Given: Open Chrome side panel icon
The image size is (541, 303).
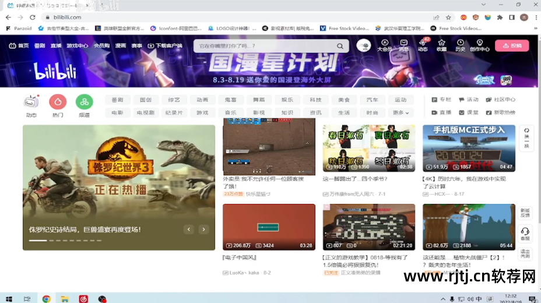Looking at the screenshot, I should [x=512, y=17].
